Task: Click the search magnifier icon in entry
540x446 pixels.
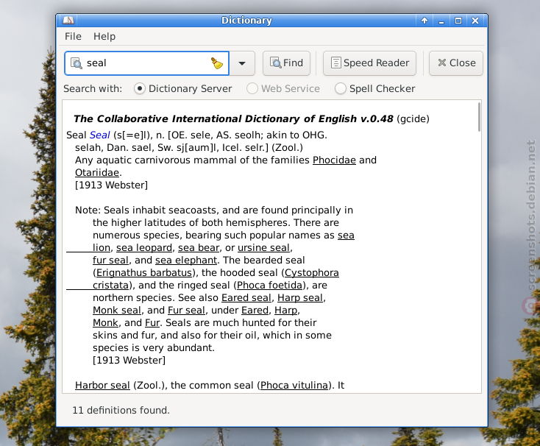Action: [x=76, y=63]
